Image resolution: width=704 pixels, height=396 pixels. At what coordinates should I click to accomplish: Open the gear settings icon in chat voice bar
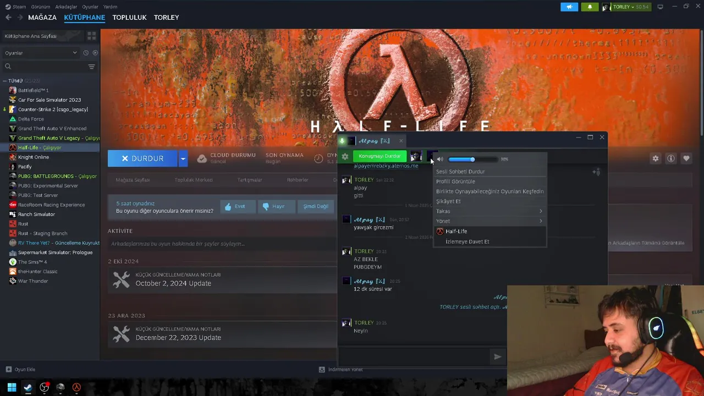coord(345,157)
